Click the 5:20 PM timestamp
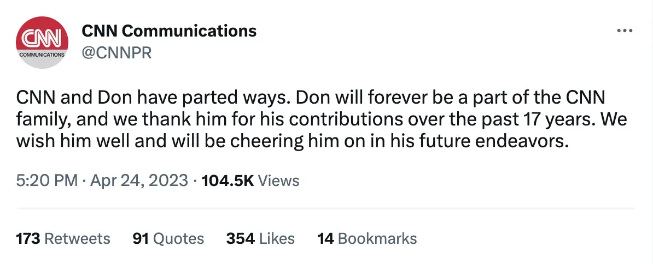Viewport: 653px width, 264px height. point(47,181)
